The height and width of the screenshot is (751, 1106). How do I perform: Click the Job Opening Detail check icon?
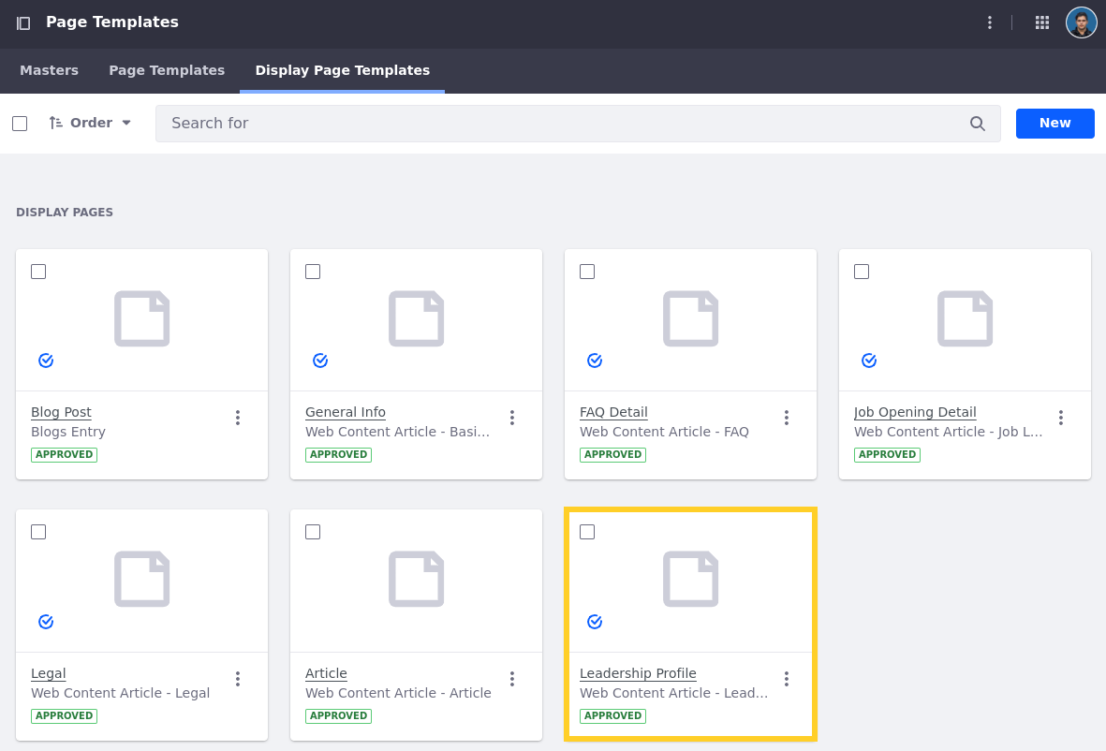[869, 361]
